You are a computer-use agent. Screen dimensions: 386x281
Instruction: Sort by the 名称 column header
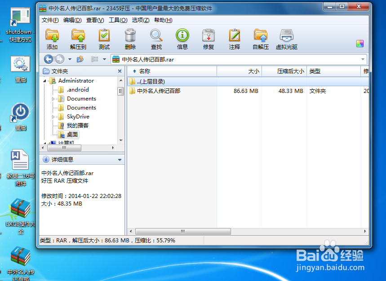pos(172,71)
